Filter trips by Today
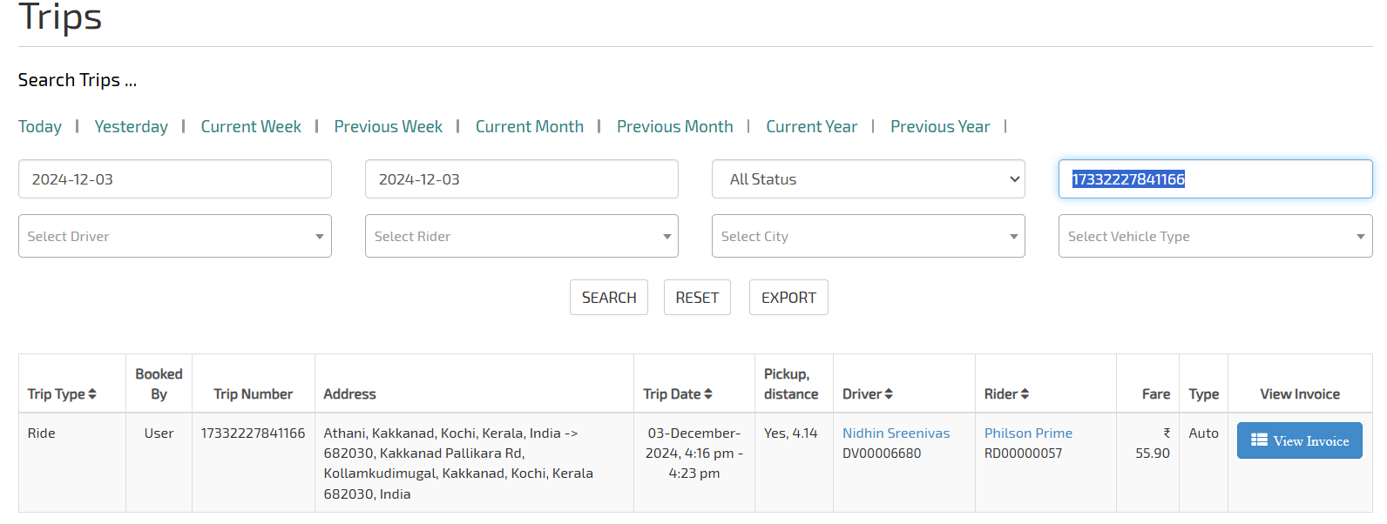 [x=40, y=127]
